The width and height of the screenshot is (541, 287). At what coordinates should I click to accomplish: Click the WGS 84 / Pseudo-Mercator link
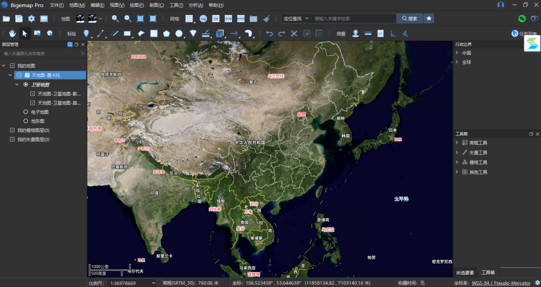pyautogui.click(x=501, y=283)
